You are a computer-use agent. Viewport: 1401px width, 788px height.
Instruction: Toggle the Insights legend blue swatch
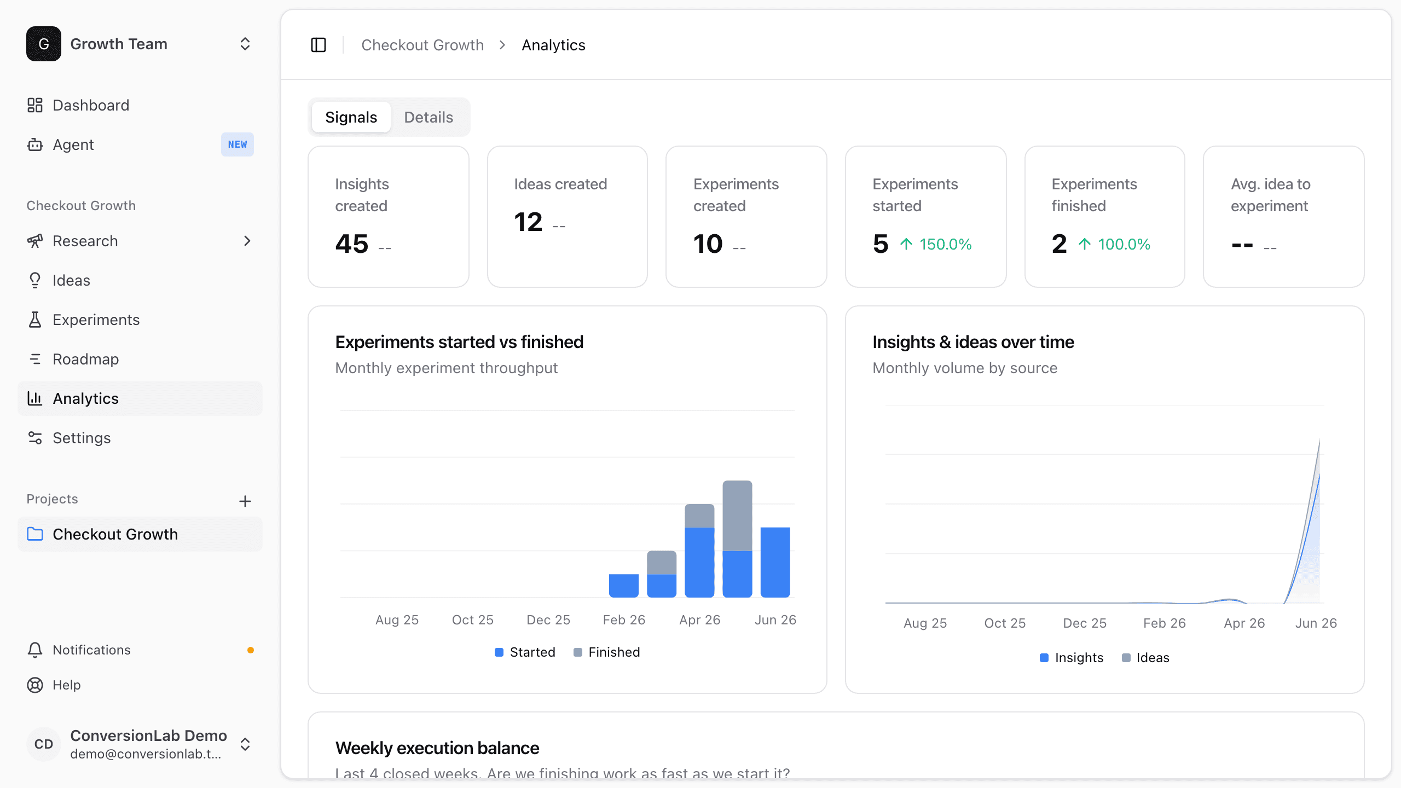coord(1044,658)
